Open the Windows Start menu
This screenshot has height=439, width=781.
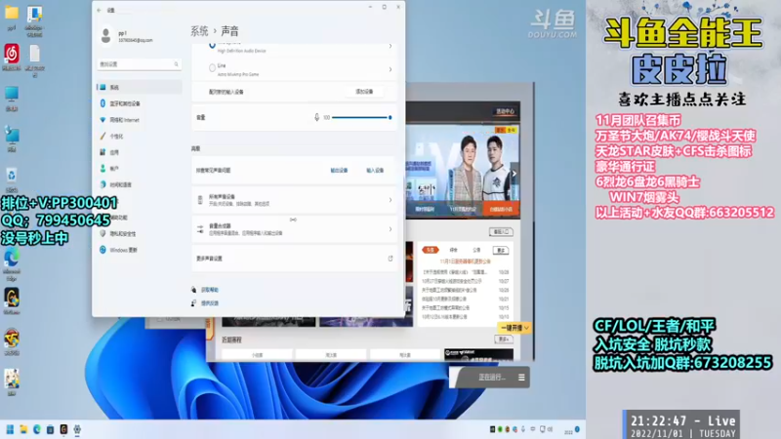10,429
